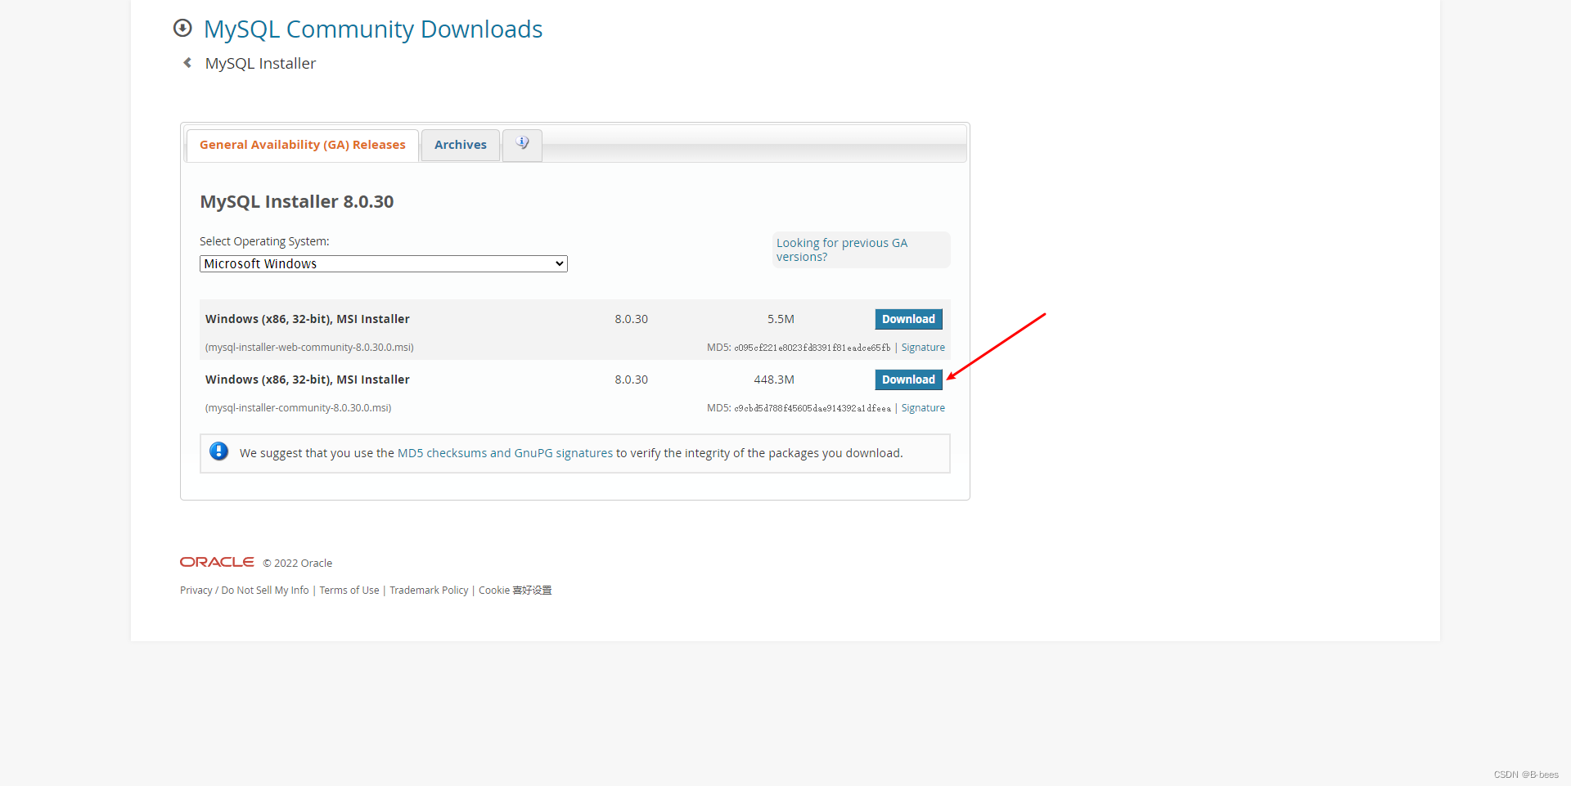Click the 448.3M file size value
The image size is (1571, 786).
coord(774,380)
